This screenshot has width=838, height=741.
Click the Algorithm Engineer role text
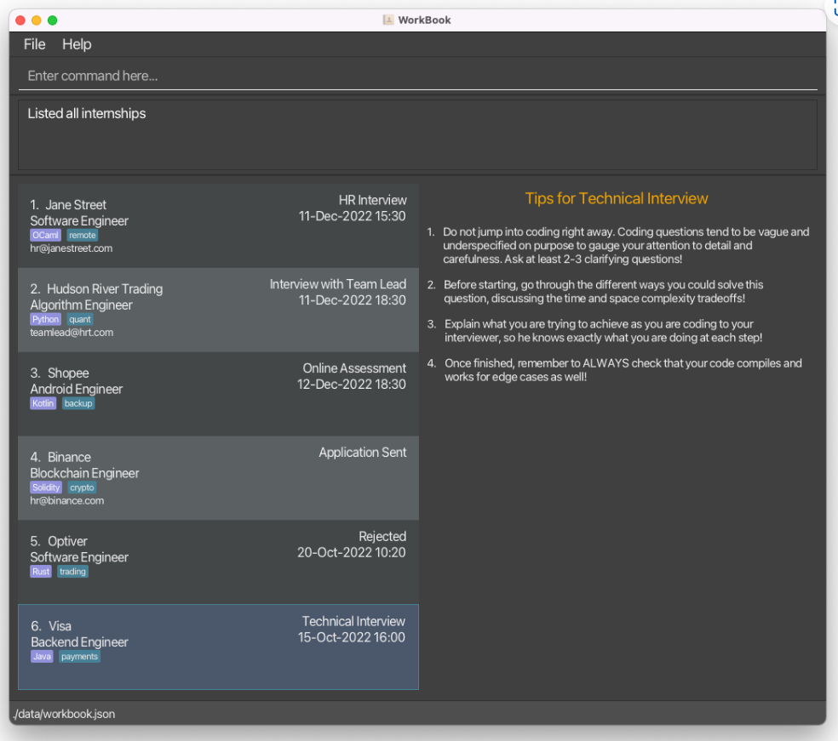coord(81,305)
